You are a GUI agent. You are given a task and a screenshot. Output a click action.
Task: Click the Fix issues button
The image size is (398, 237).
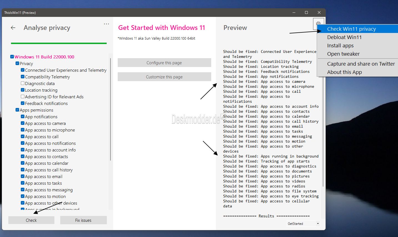(83, 220)
